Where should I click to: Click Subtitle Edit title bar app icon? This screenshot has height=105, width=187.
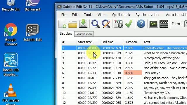(x=59, y=7)
